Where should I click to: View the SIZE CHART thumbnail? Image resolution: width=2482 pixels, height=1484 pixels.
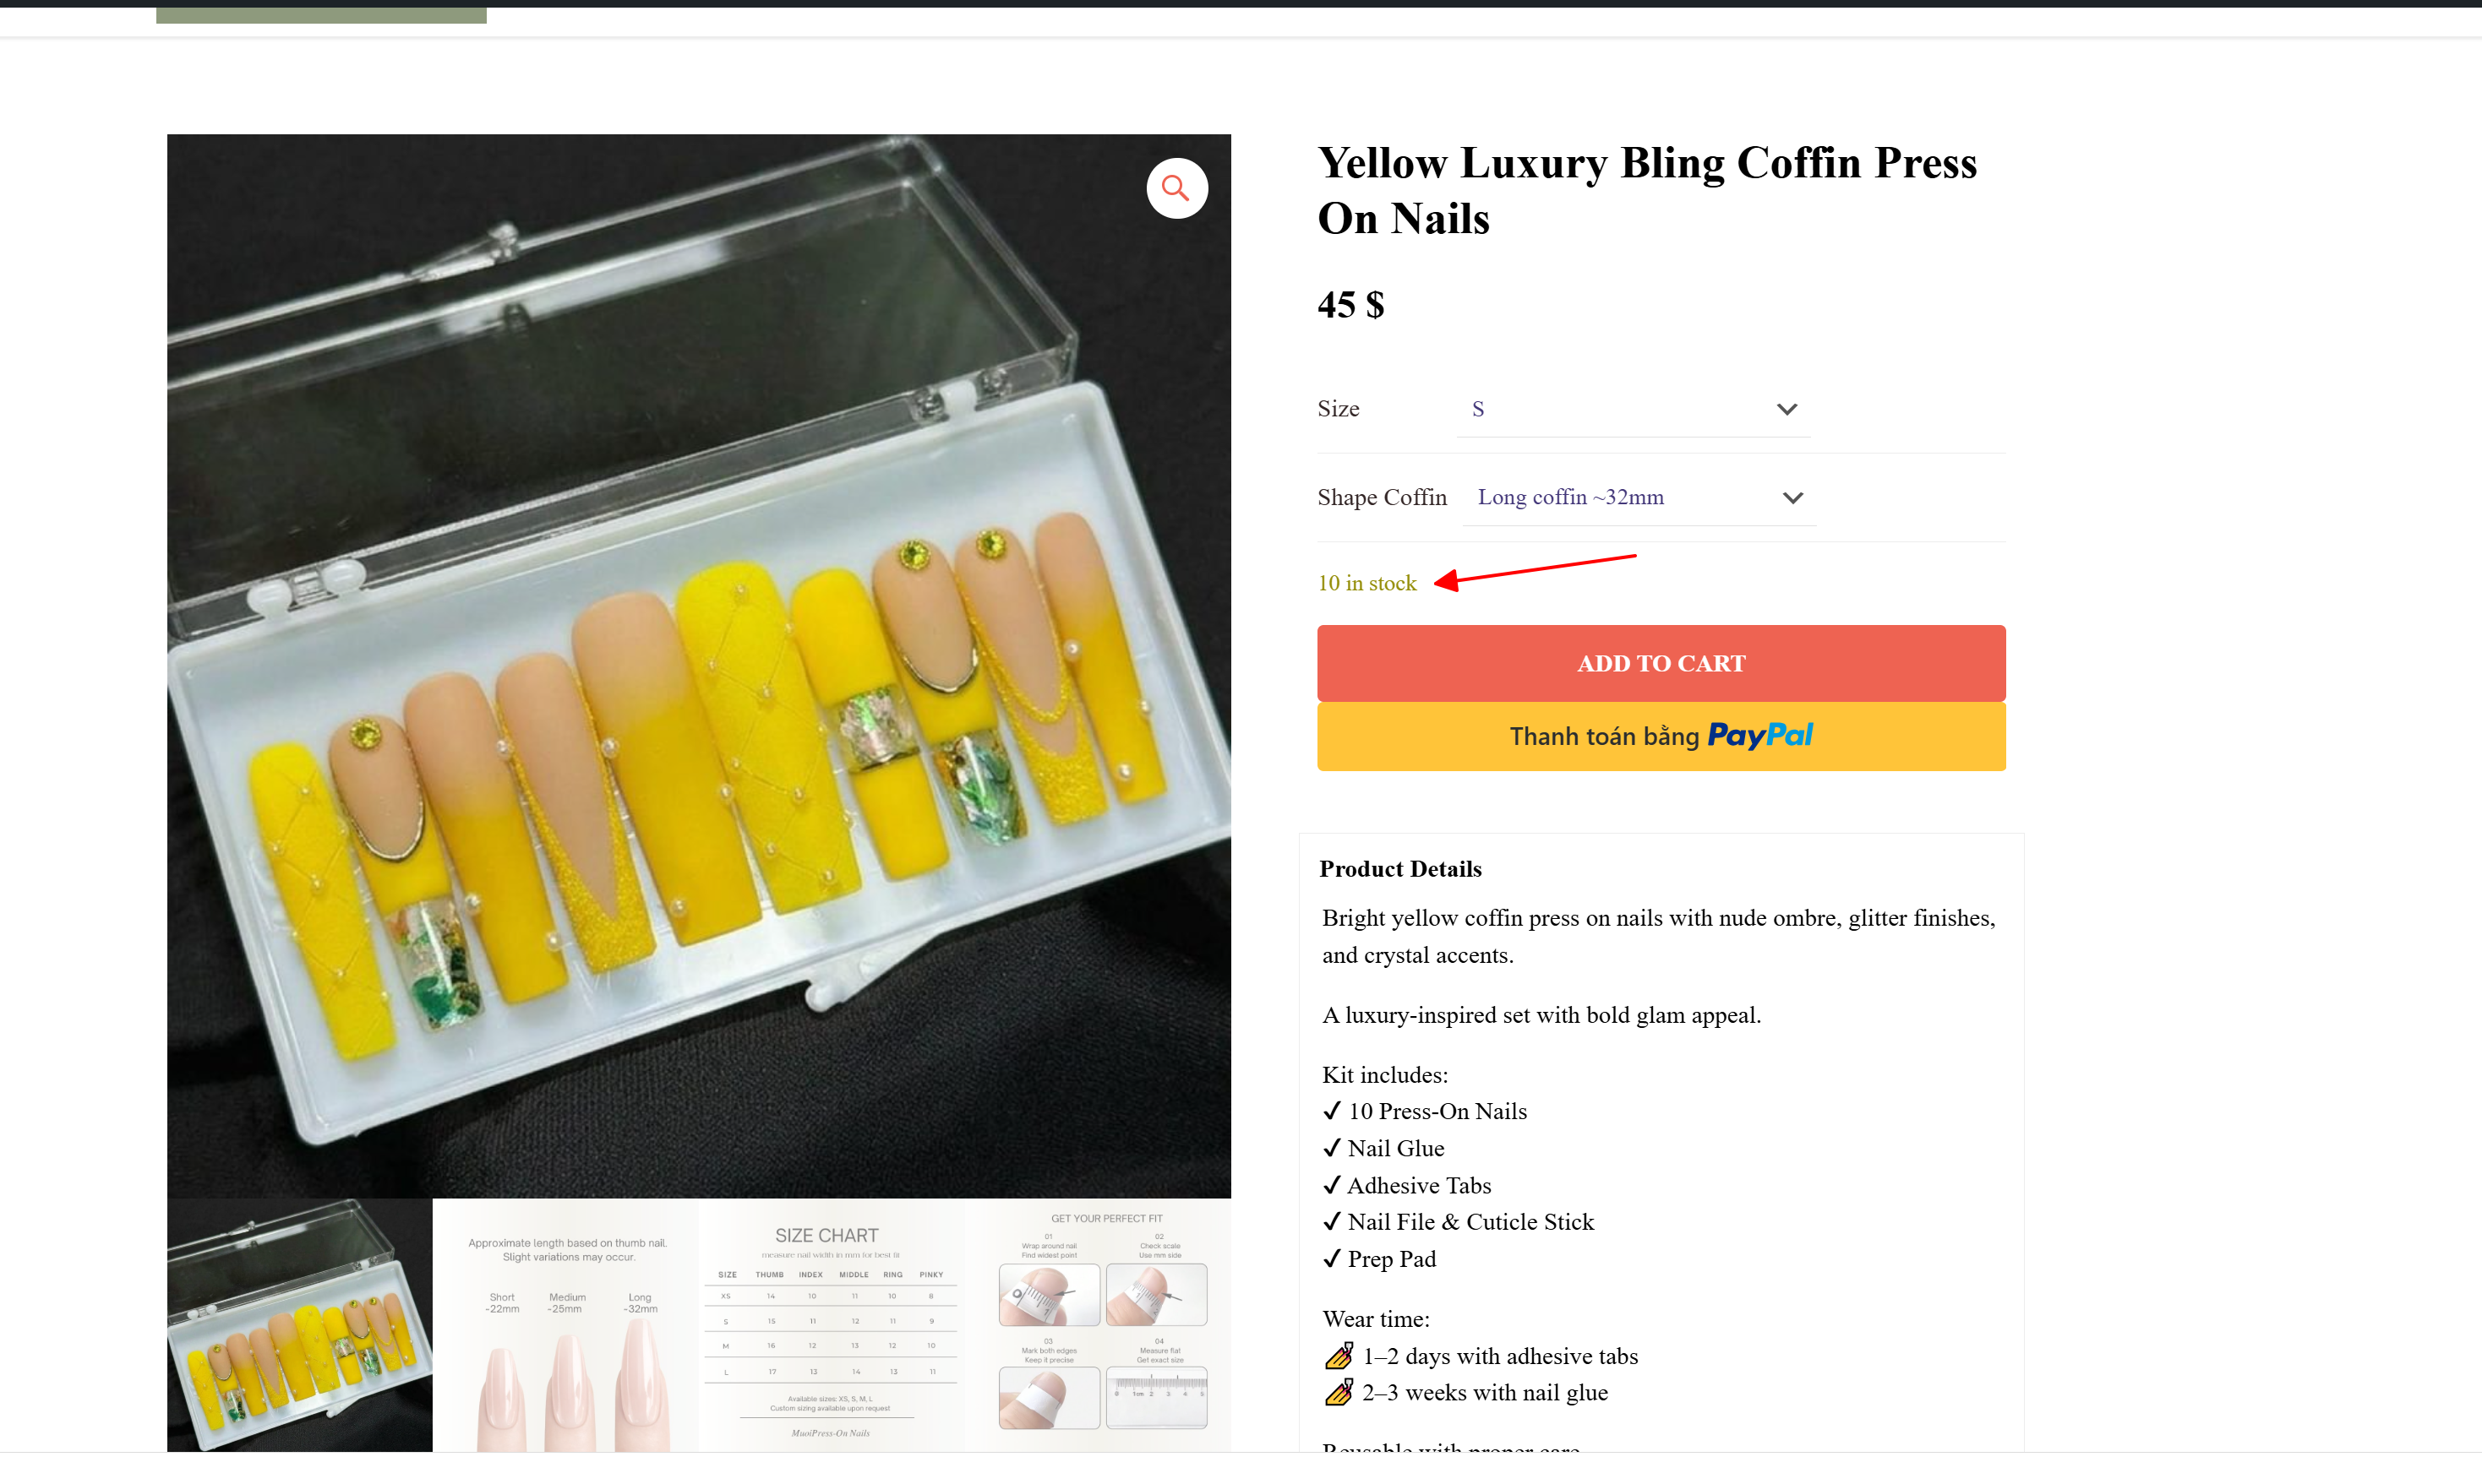[831, 1324]
